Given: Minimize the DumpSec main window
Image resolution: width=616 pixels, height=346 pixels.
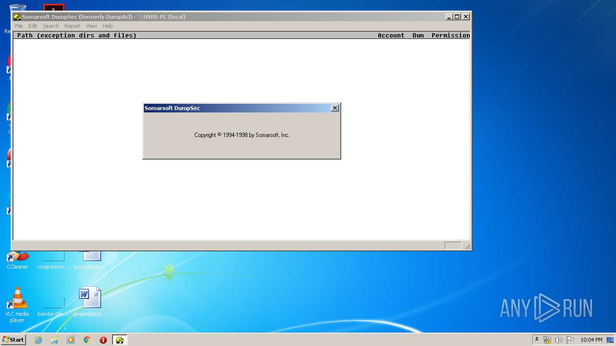Looking at the screenshot, I should click(x=449, y=17).
